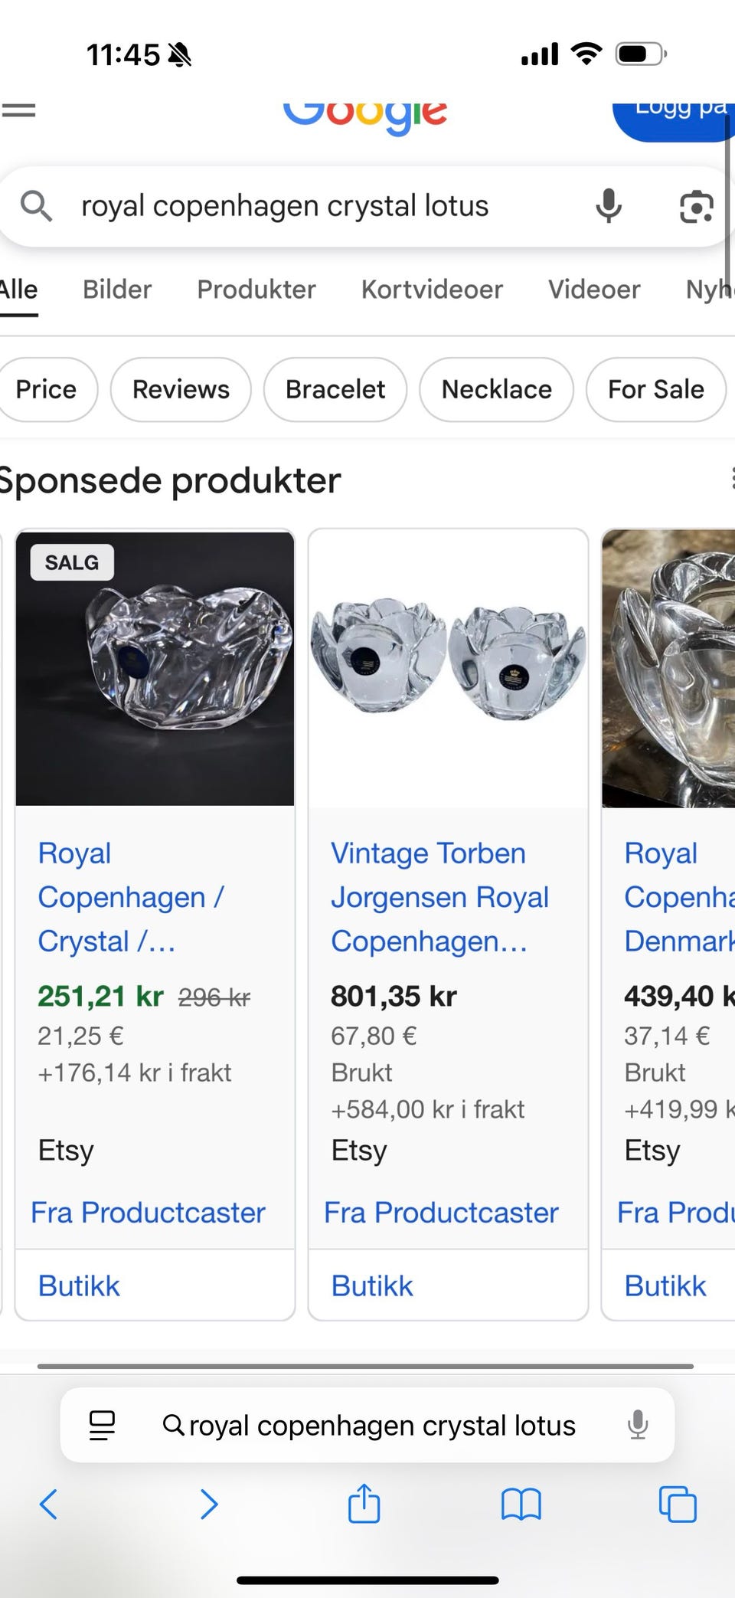Tap the page settings icon in address bar

click(x=102, y=1426)
